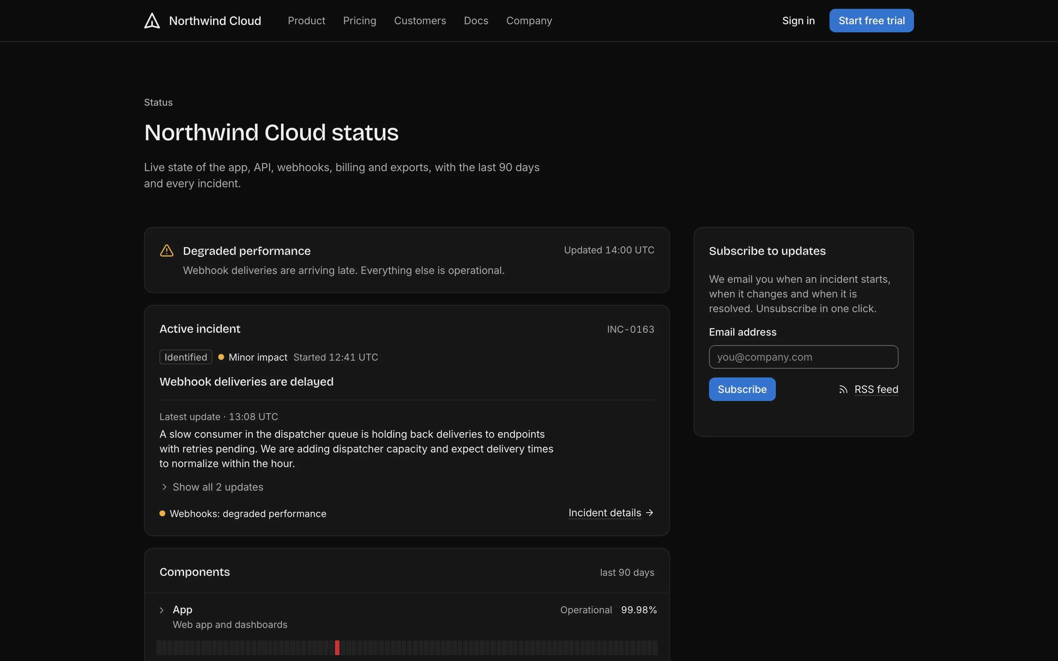Click 'Webhook deliveries are delayed' title

tap(246, 382)
